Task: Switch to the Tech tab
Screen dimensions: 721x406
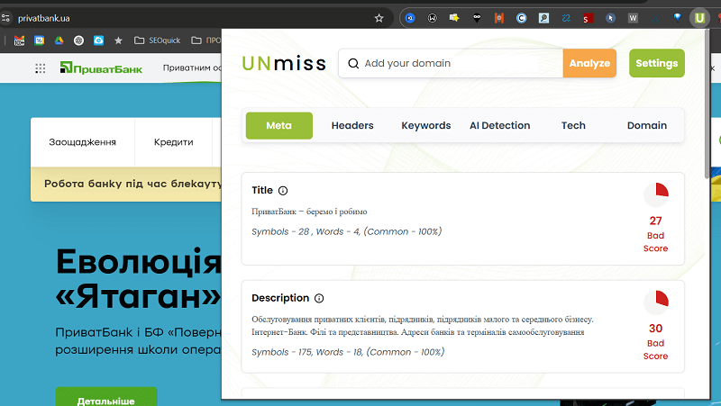Action: tap(573, 125)
